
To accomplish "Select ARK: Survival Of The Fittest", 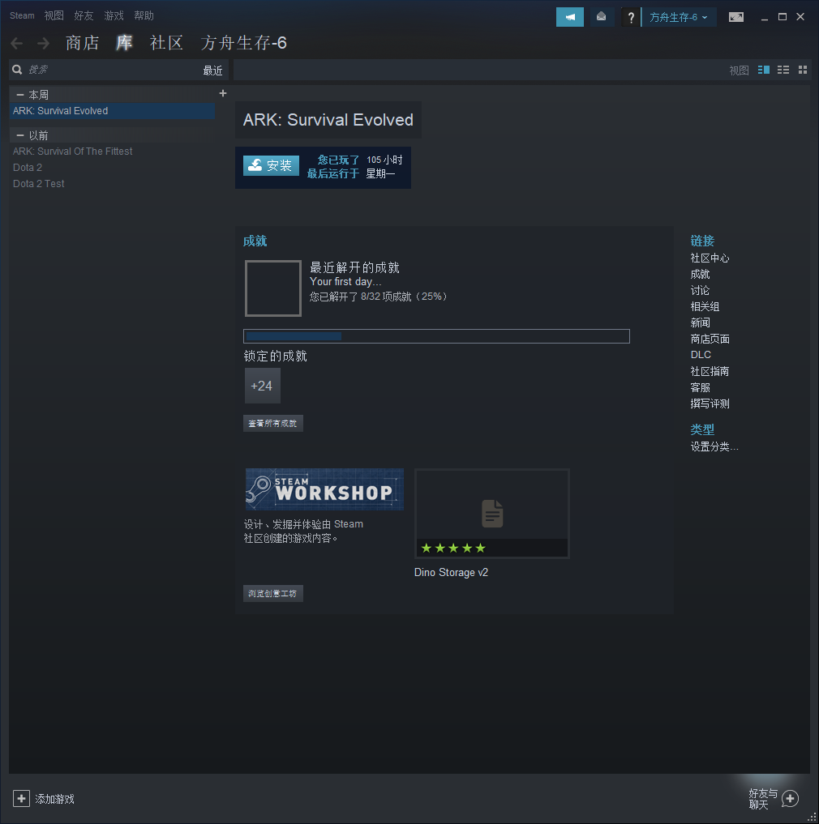I will tap(73, 152).
